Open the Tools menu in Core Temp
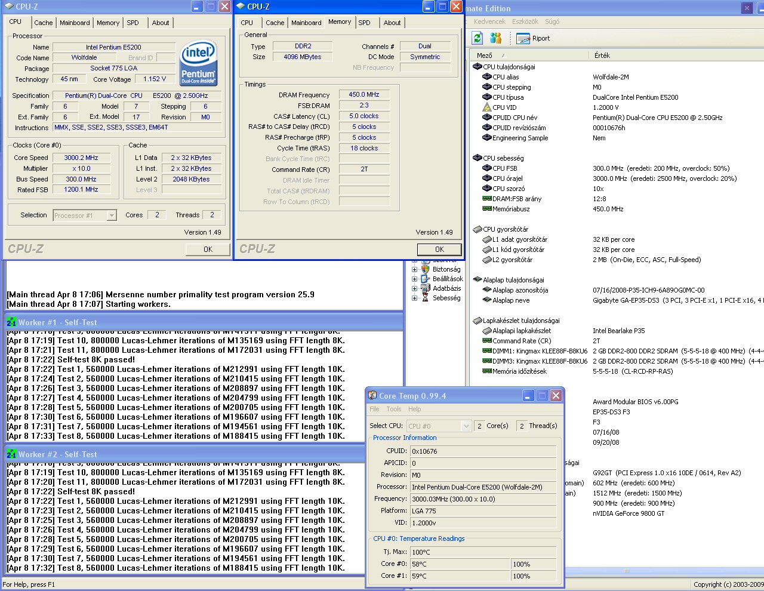Image resolution: width=764 pixels, height=591 pixels. coord(394,409)
